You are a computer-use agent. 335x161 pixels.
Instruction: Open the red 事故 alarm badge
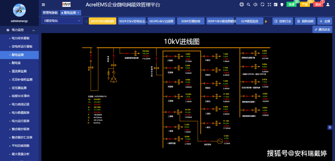318,4
